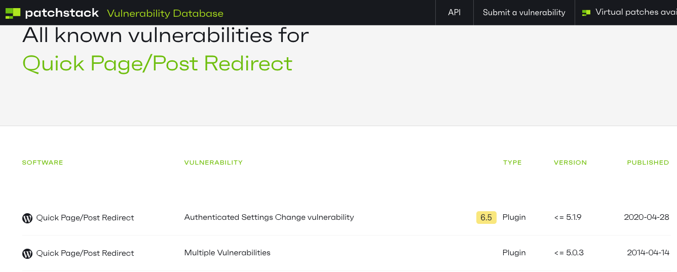Screen dimensions: 677x272
Task: Open Multiple Vulnerabilities entry
Action: click(228, 253)
